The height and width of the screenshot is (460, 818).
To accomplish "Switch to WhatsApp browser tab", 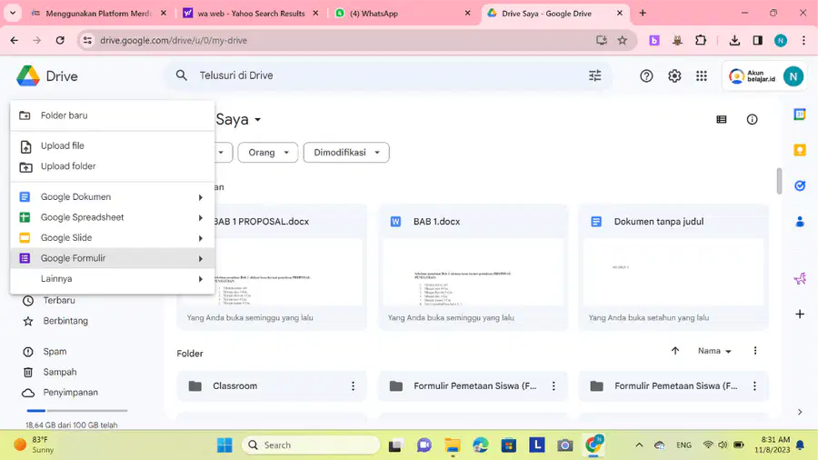I will pos(403,14).
